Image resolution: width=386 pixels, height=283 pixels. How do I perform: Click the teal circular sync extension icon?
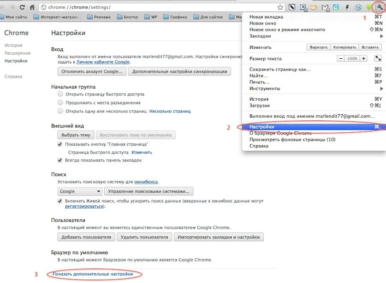coord(358,7)
